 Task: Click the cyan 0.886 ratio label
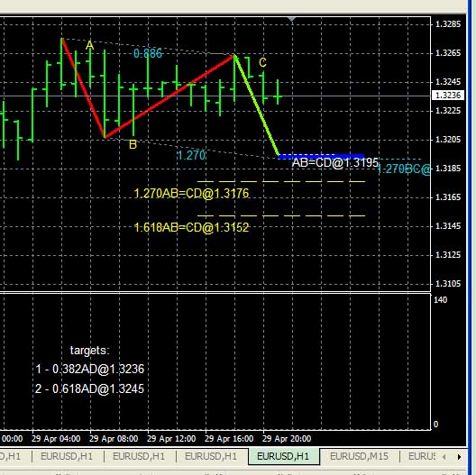click(x=148, y=53)
